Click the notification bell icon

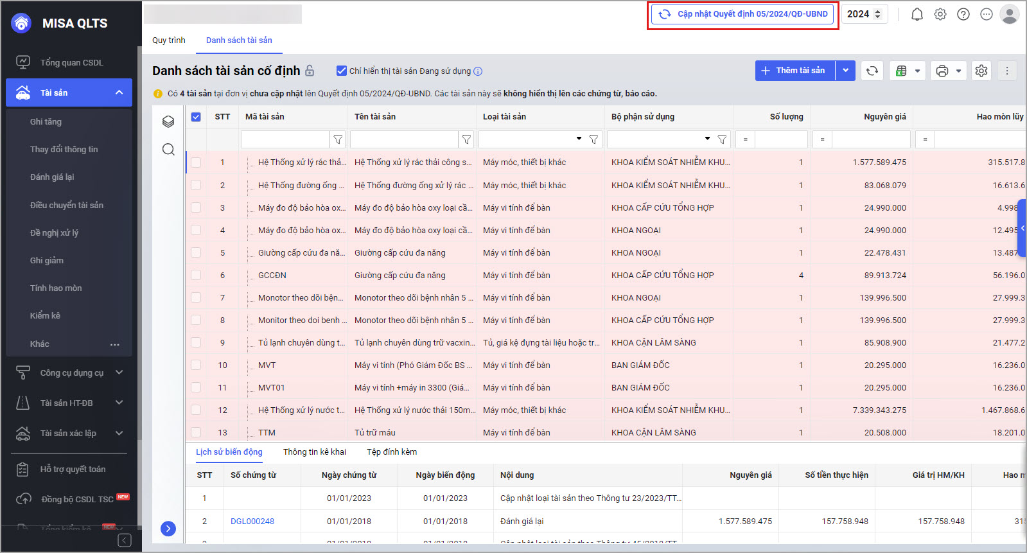(917, 14)
